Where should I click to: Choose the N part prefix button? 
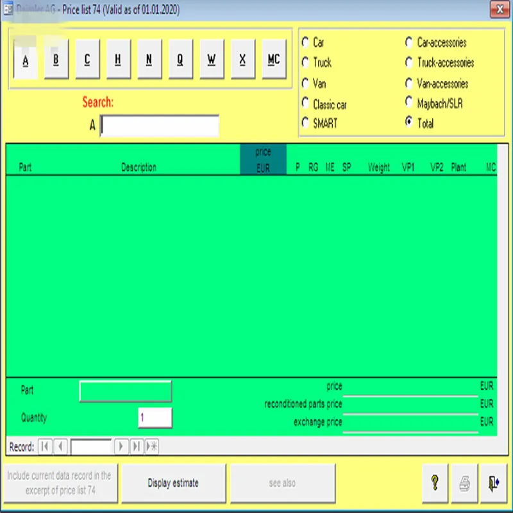coord(149,59)
